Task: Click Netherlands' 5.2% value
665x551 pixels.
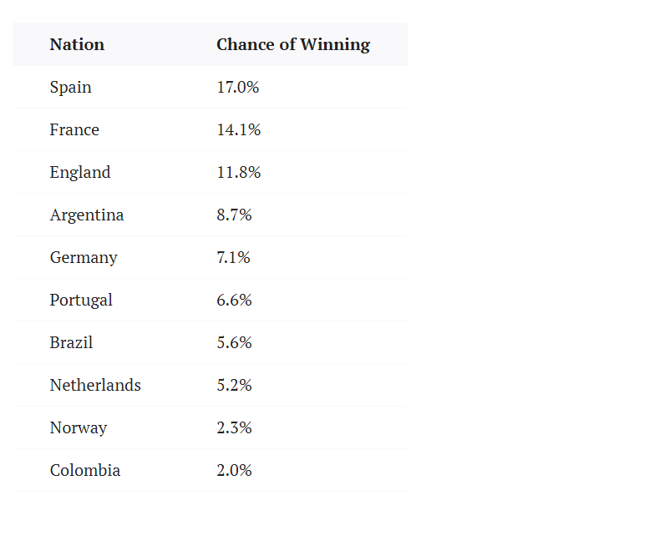Action: [x=234, y=385]
